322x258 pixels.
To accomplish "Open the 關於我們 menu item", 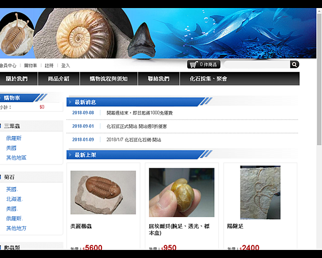I will click(x=17, y=78).
